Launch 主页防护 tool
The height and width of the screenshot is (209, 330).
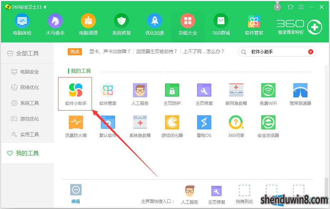172,94
